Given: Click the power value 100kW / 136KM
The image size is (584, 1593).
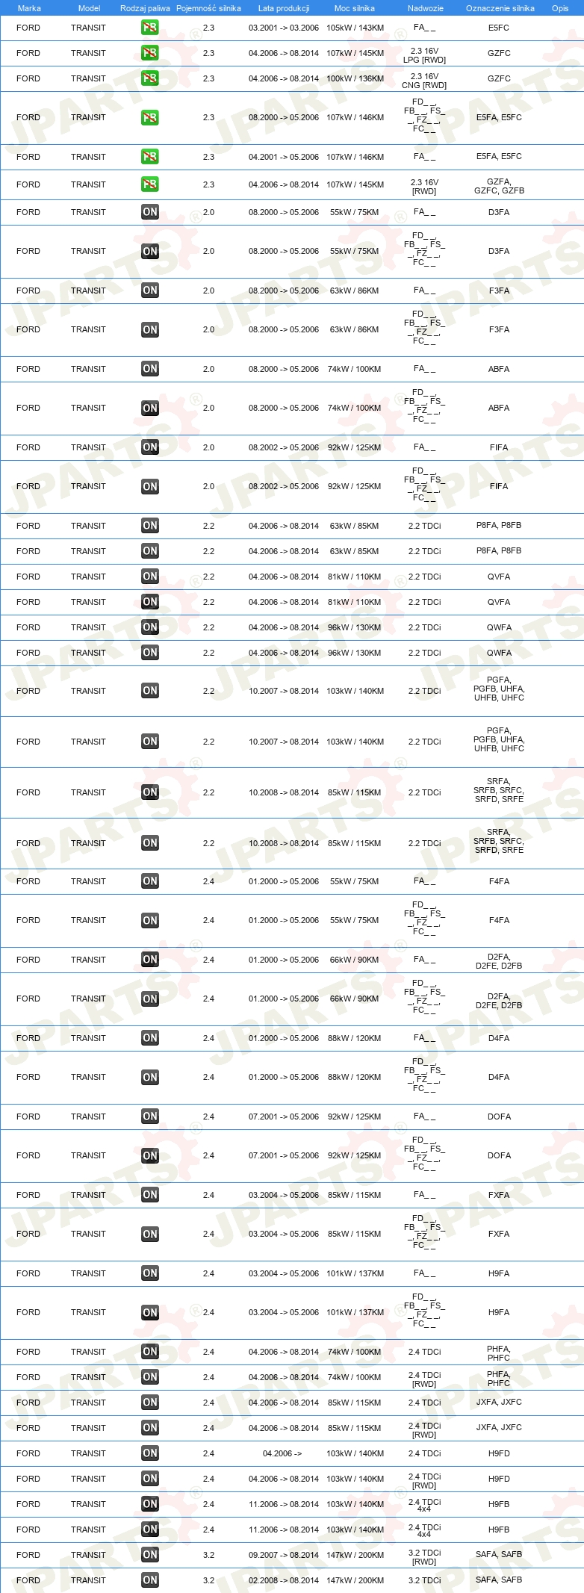Looking at the screenshot, I should point(355,78).
